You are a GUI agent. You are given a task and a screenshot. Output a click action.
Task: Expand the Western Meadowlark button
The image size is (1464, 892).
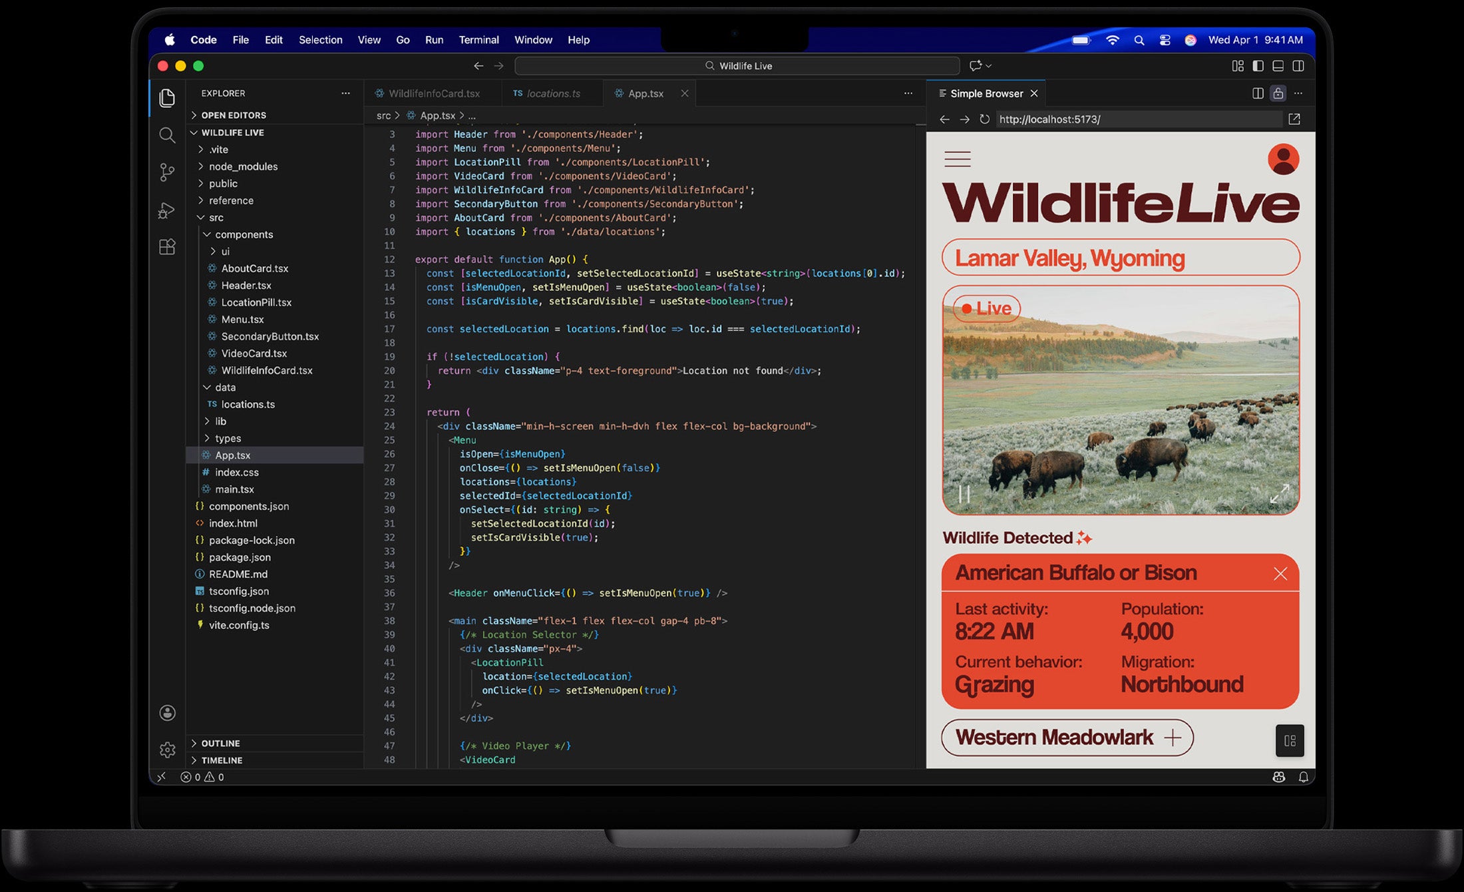tap(1067, 738)
